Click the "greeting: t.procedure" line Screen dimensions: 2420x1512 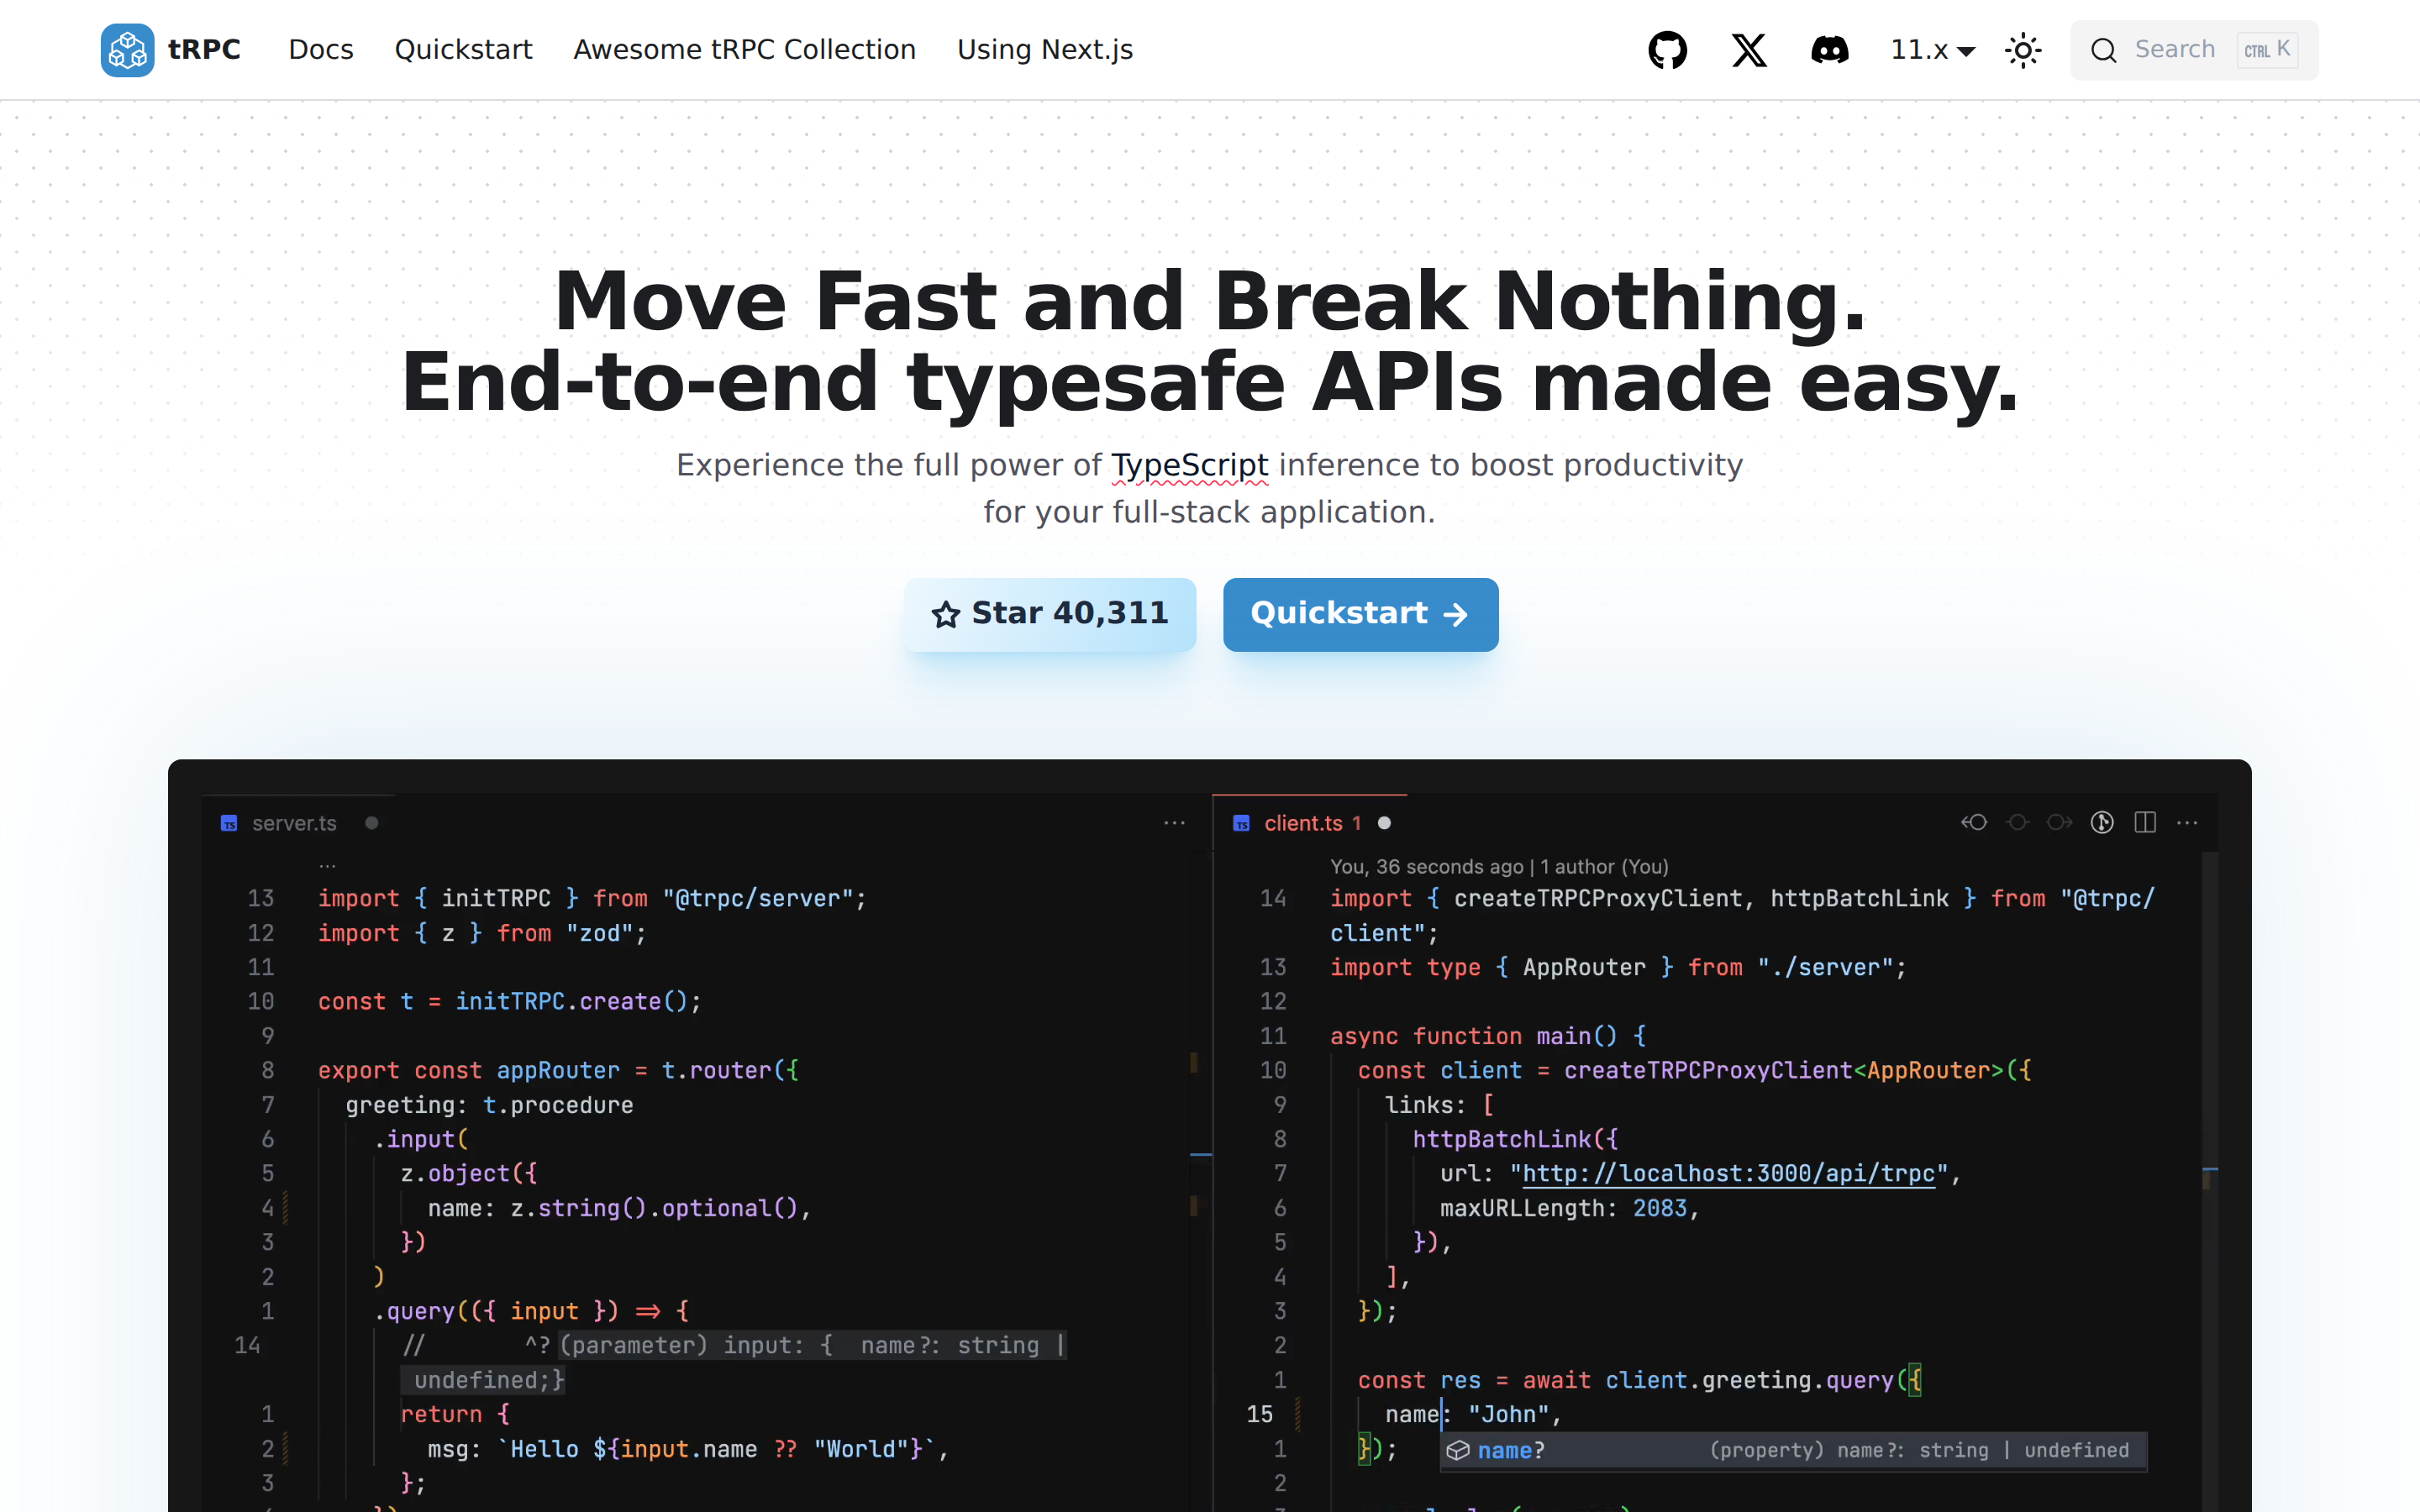(489, 1105)
